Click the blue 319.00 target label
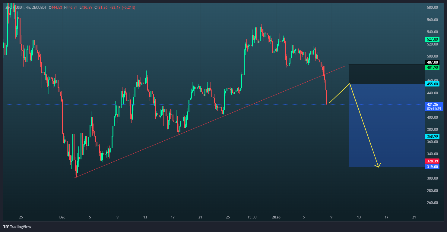 432,167
